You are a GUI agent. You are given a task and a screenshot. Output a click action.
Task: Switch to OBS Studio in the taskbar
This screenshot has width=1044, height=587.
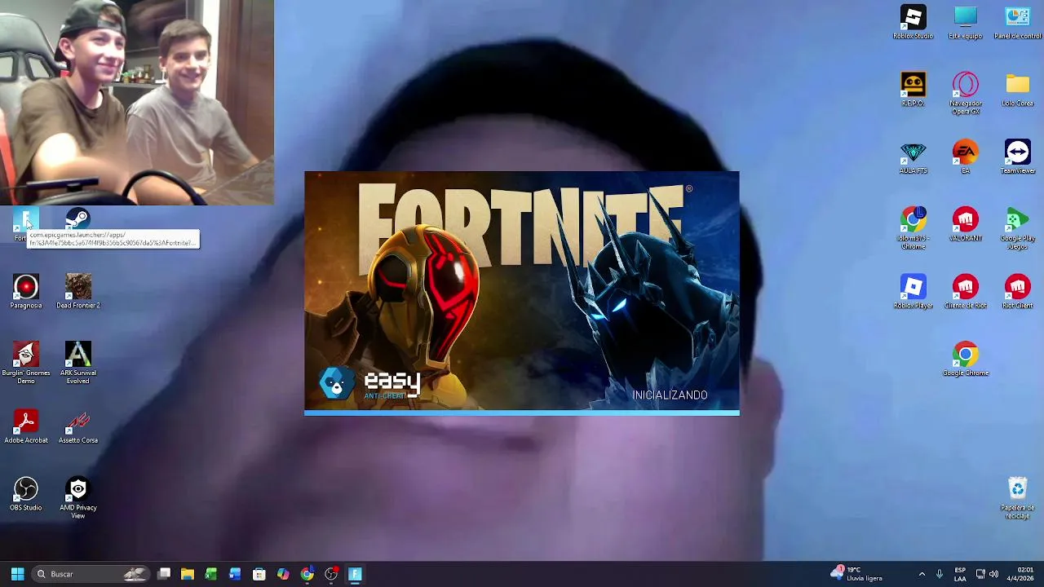coord(330,574)
